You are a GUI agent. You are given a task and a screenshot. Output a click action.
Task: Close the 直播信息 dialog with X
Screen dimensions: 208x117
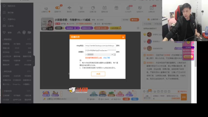click(x=123, y=37)
